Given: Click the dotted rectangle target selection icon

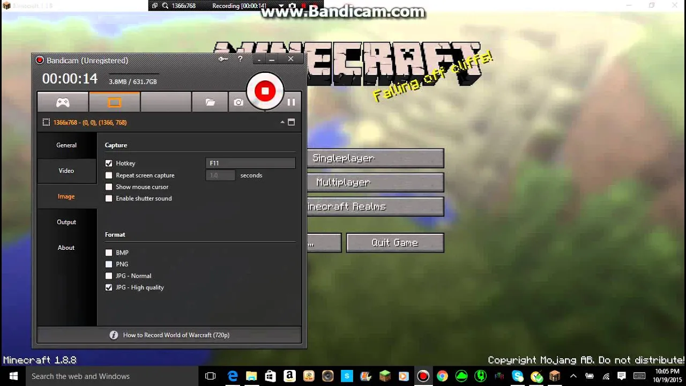Looking at the screenshot, I should pyautogui.click(x=46, y=122).
